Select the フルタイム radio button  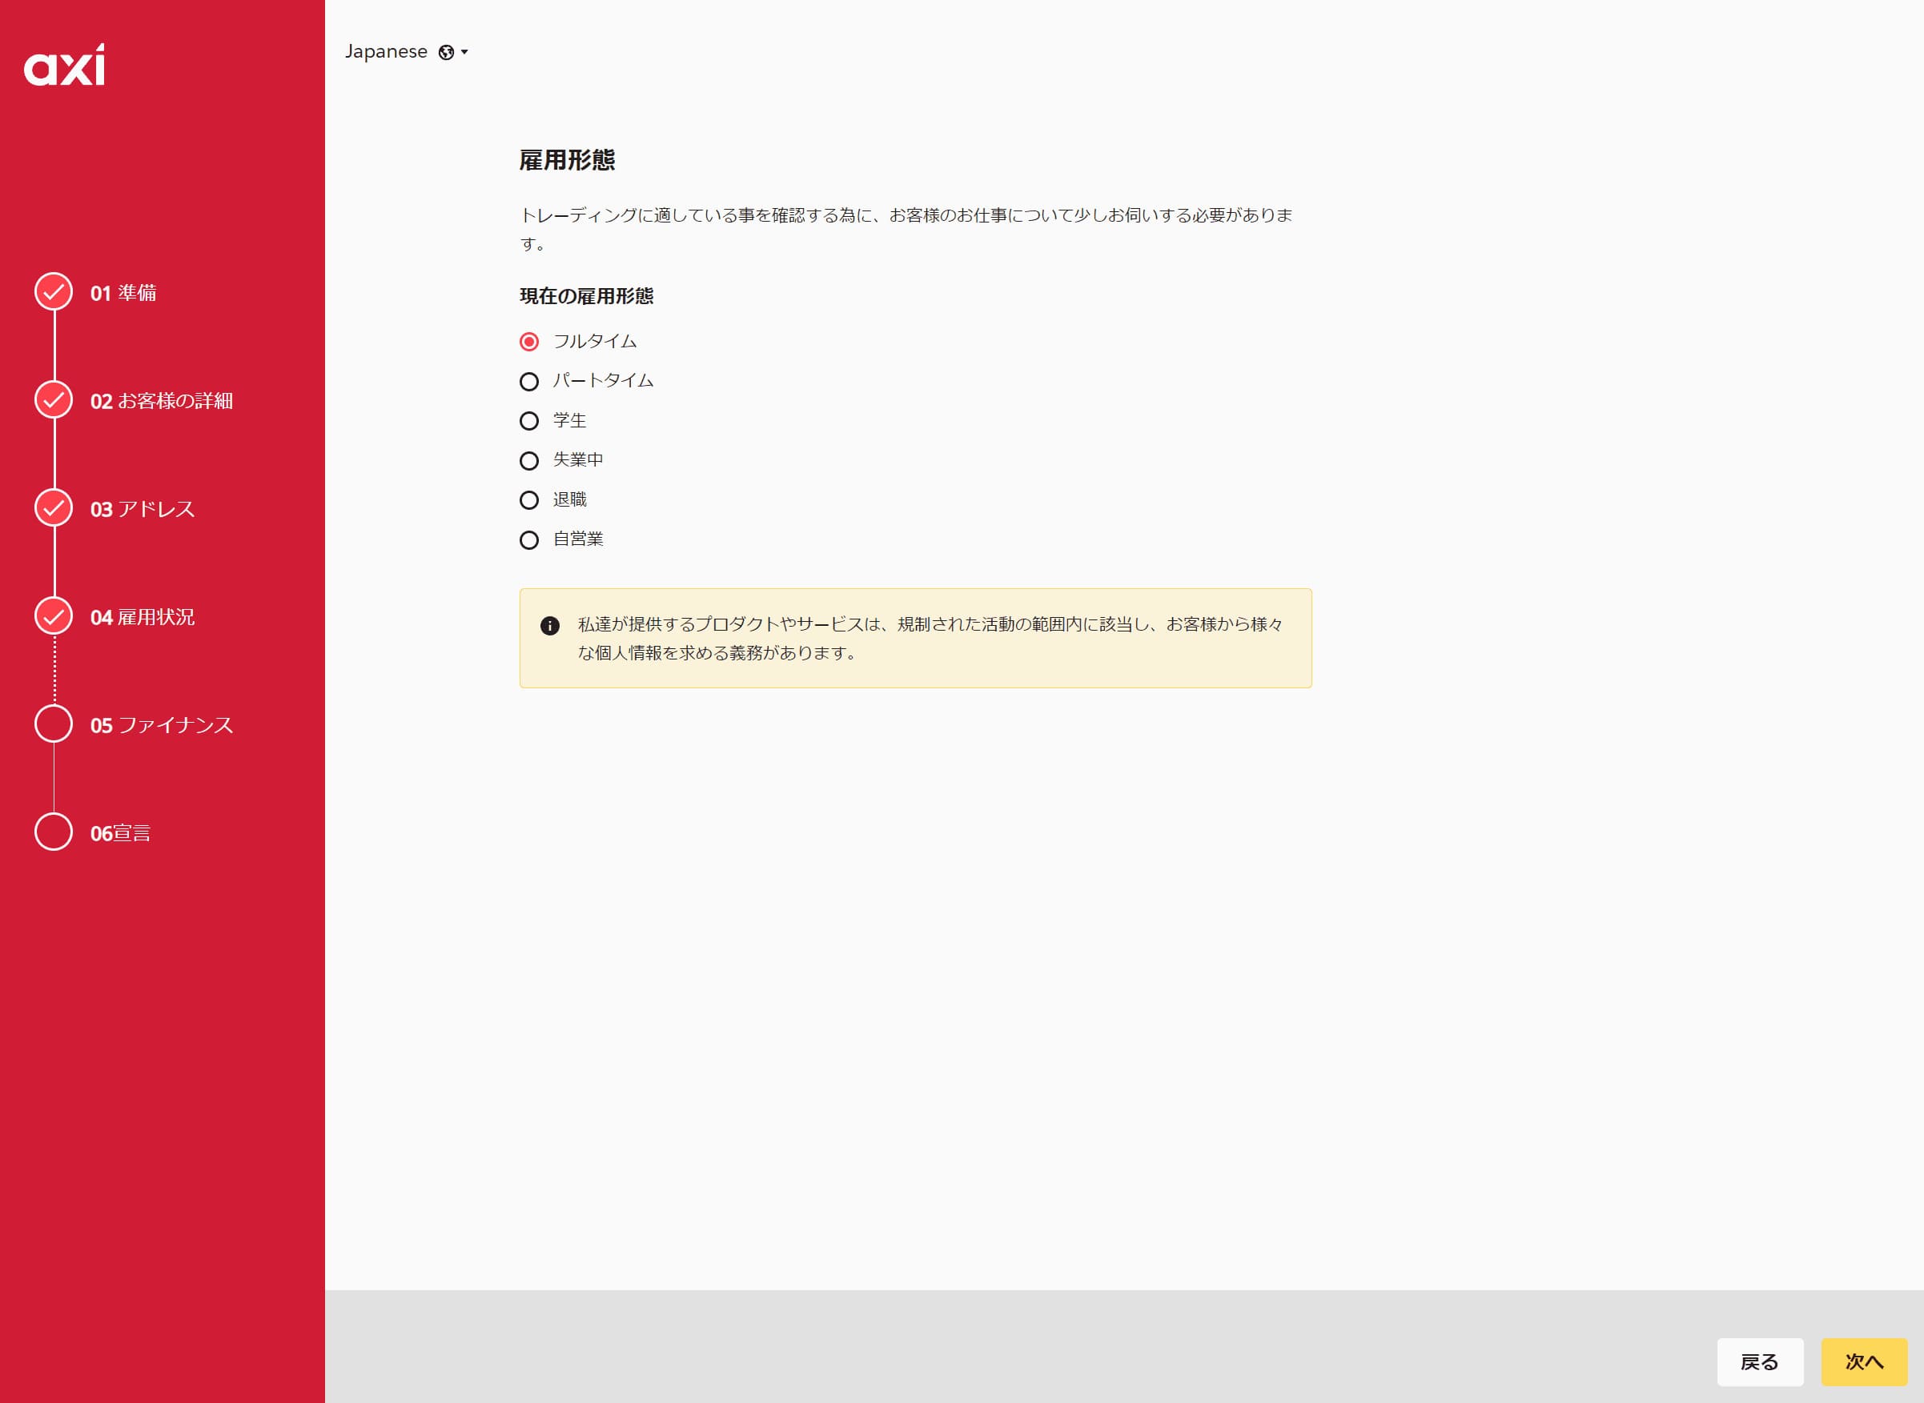(529, 342)
